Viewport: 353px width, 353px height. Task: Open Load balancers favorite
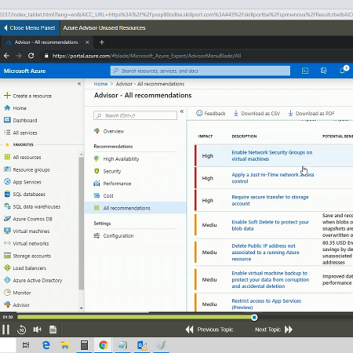click(x=25, y=268)
